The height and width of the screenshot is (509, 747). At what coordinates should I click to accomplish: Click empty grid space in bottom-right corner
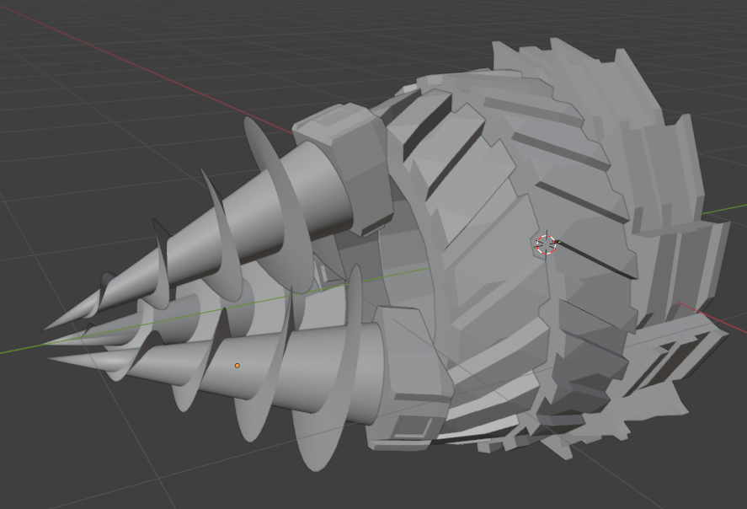point(691,472)
